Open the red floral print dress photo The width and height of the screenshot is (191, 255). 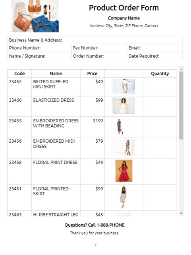point(124,171)
